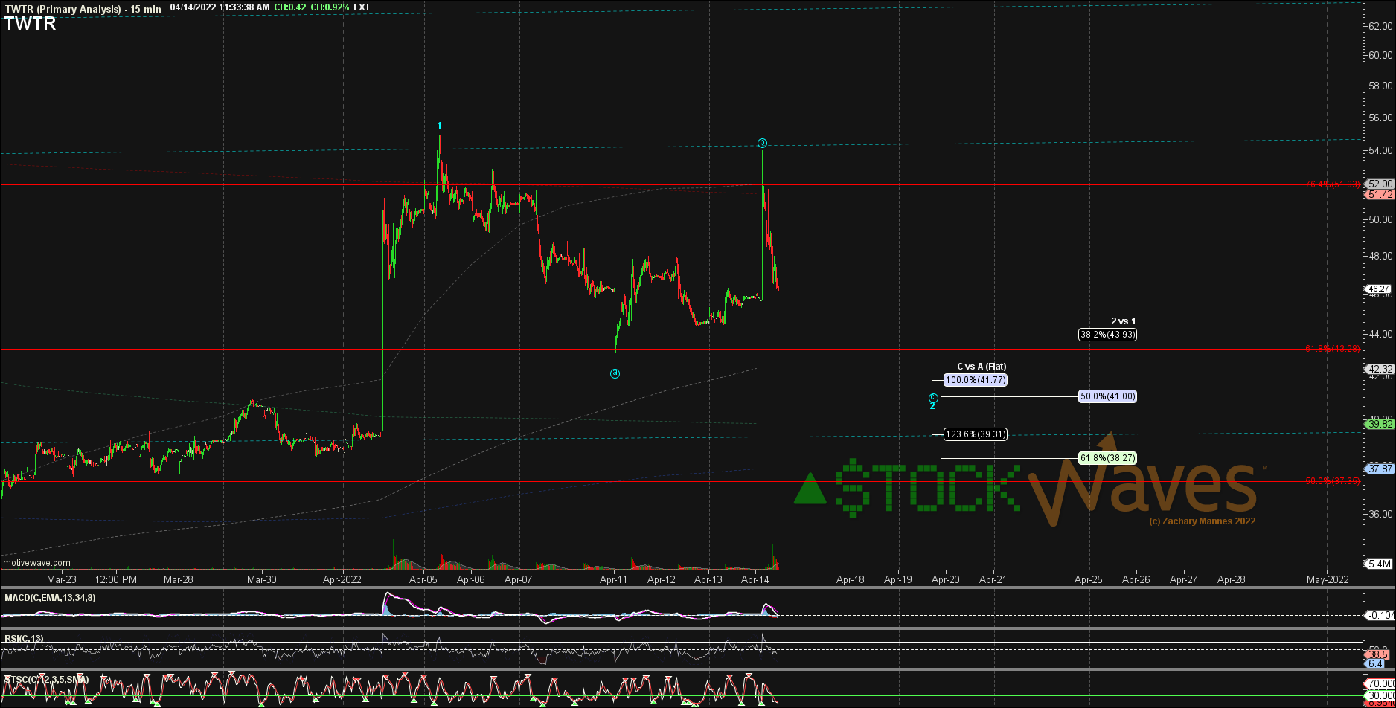Click the EXT indicator in header
The height and width of the screenshot is (708, 1396).
click(x=362, y=7)
